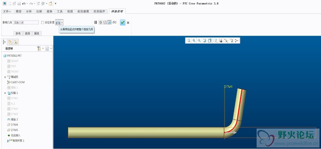Switch to the 视图 ribbon tab
The height and width of the screenshot is (149, 321).
(70, 12)
